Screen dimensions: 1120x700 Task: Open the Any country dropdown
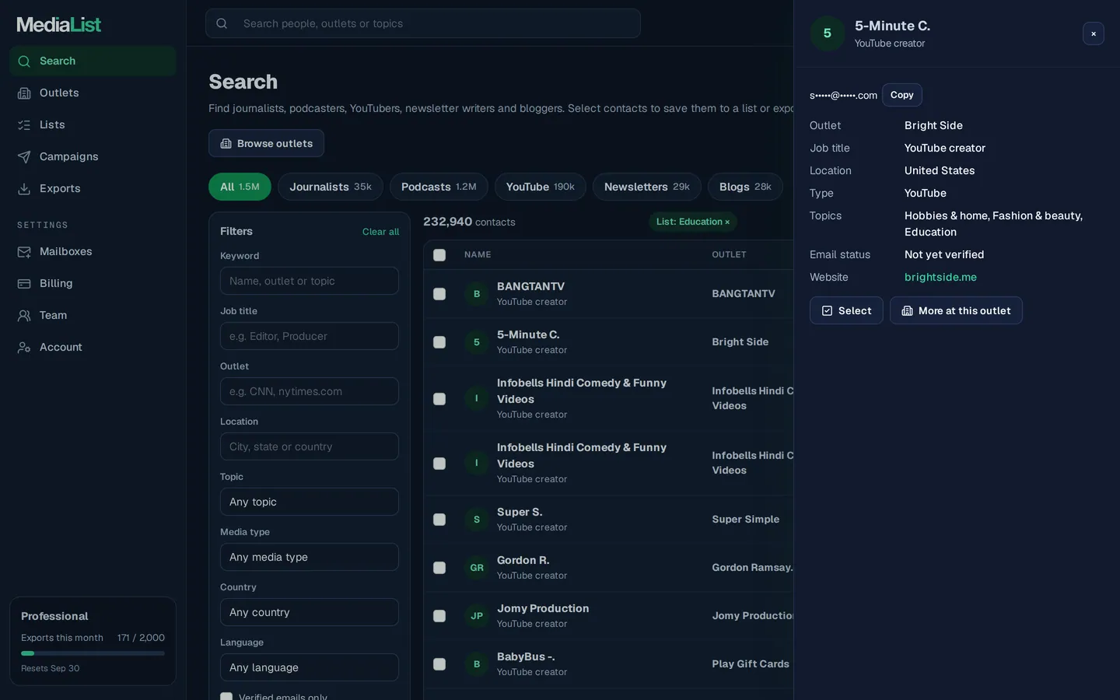tap(310, 612)
